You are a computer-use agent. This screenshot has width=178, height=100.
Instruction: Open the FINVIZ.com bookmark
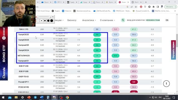(x=122, y=11)
